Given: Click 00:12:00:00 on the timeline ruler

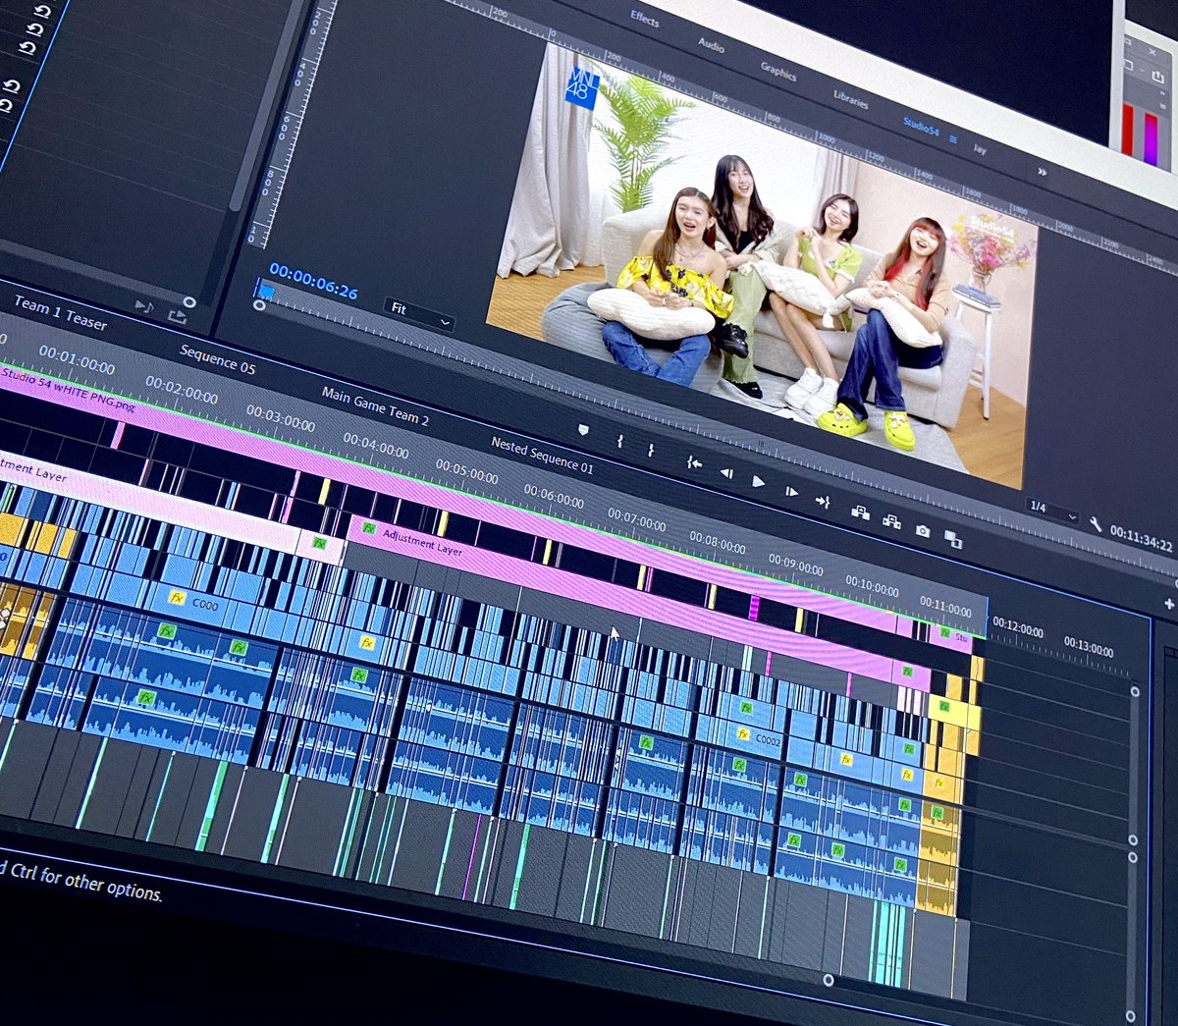Looking at the screenshot, I should tap(1018, 628).
